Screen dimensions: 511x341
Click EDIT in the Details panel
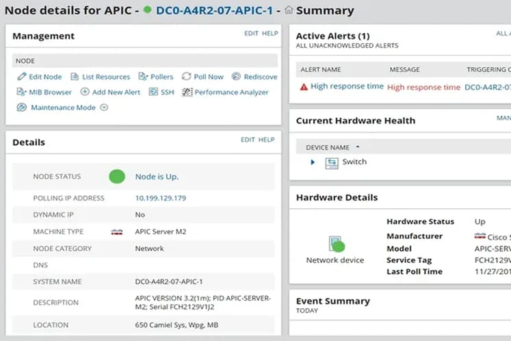point(248,140)
